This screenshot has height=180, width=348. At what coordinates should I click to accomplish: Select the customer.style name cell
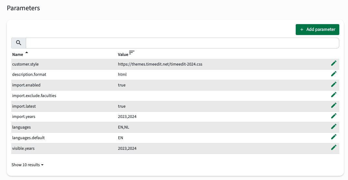pos(25,64)
